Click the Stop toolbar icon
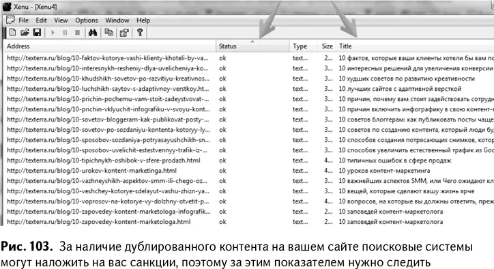This screenshot has width=494, height=269. point(77,33)
